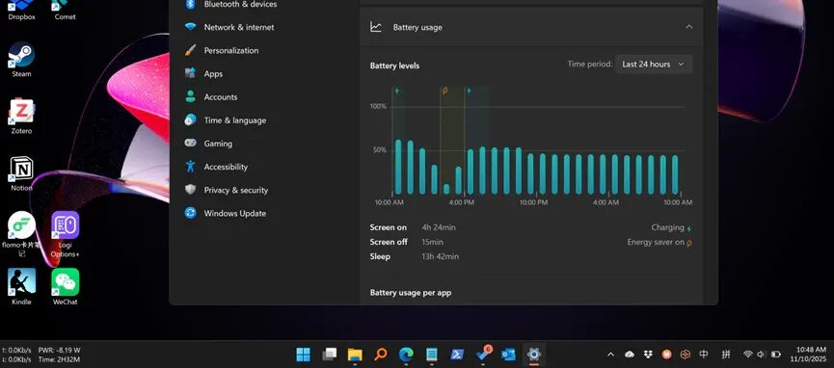Viewport: 834px width, 368px height.
Task: Click the Privacy & security shield icon
Action: pos(190,190)
